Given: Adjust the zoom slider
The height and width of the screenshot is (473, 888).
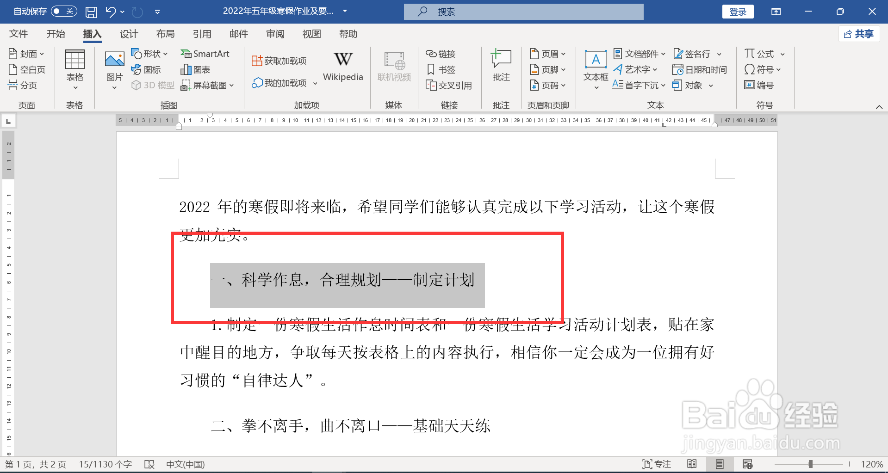Looking at the screenshot, I should click(x=810, y=464).
